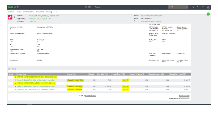218x119 pixels.
Task: Click the Quantity column header
Action: coord(92,74)
